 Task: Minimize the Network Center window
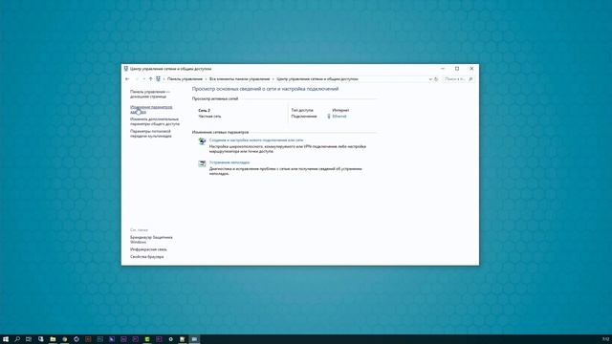click(443, 69)
